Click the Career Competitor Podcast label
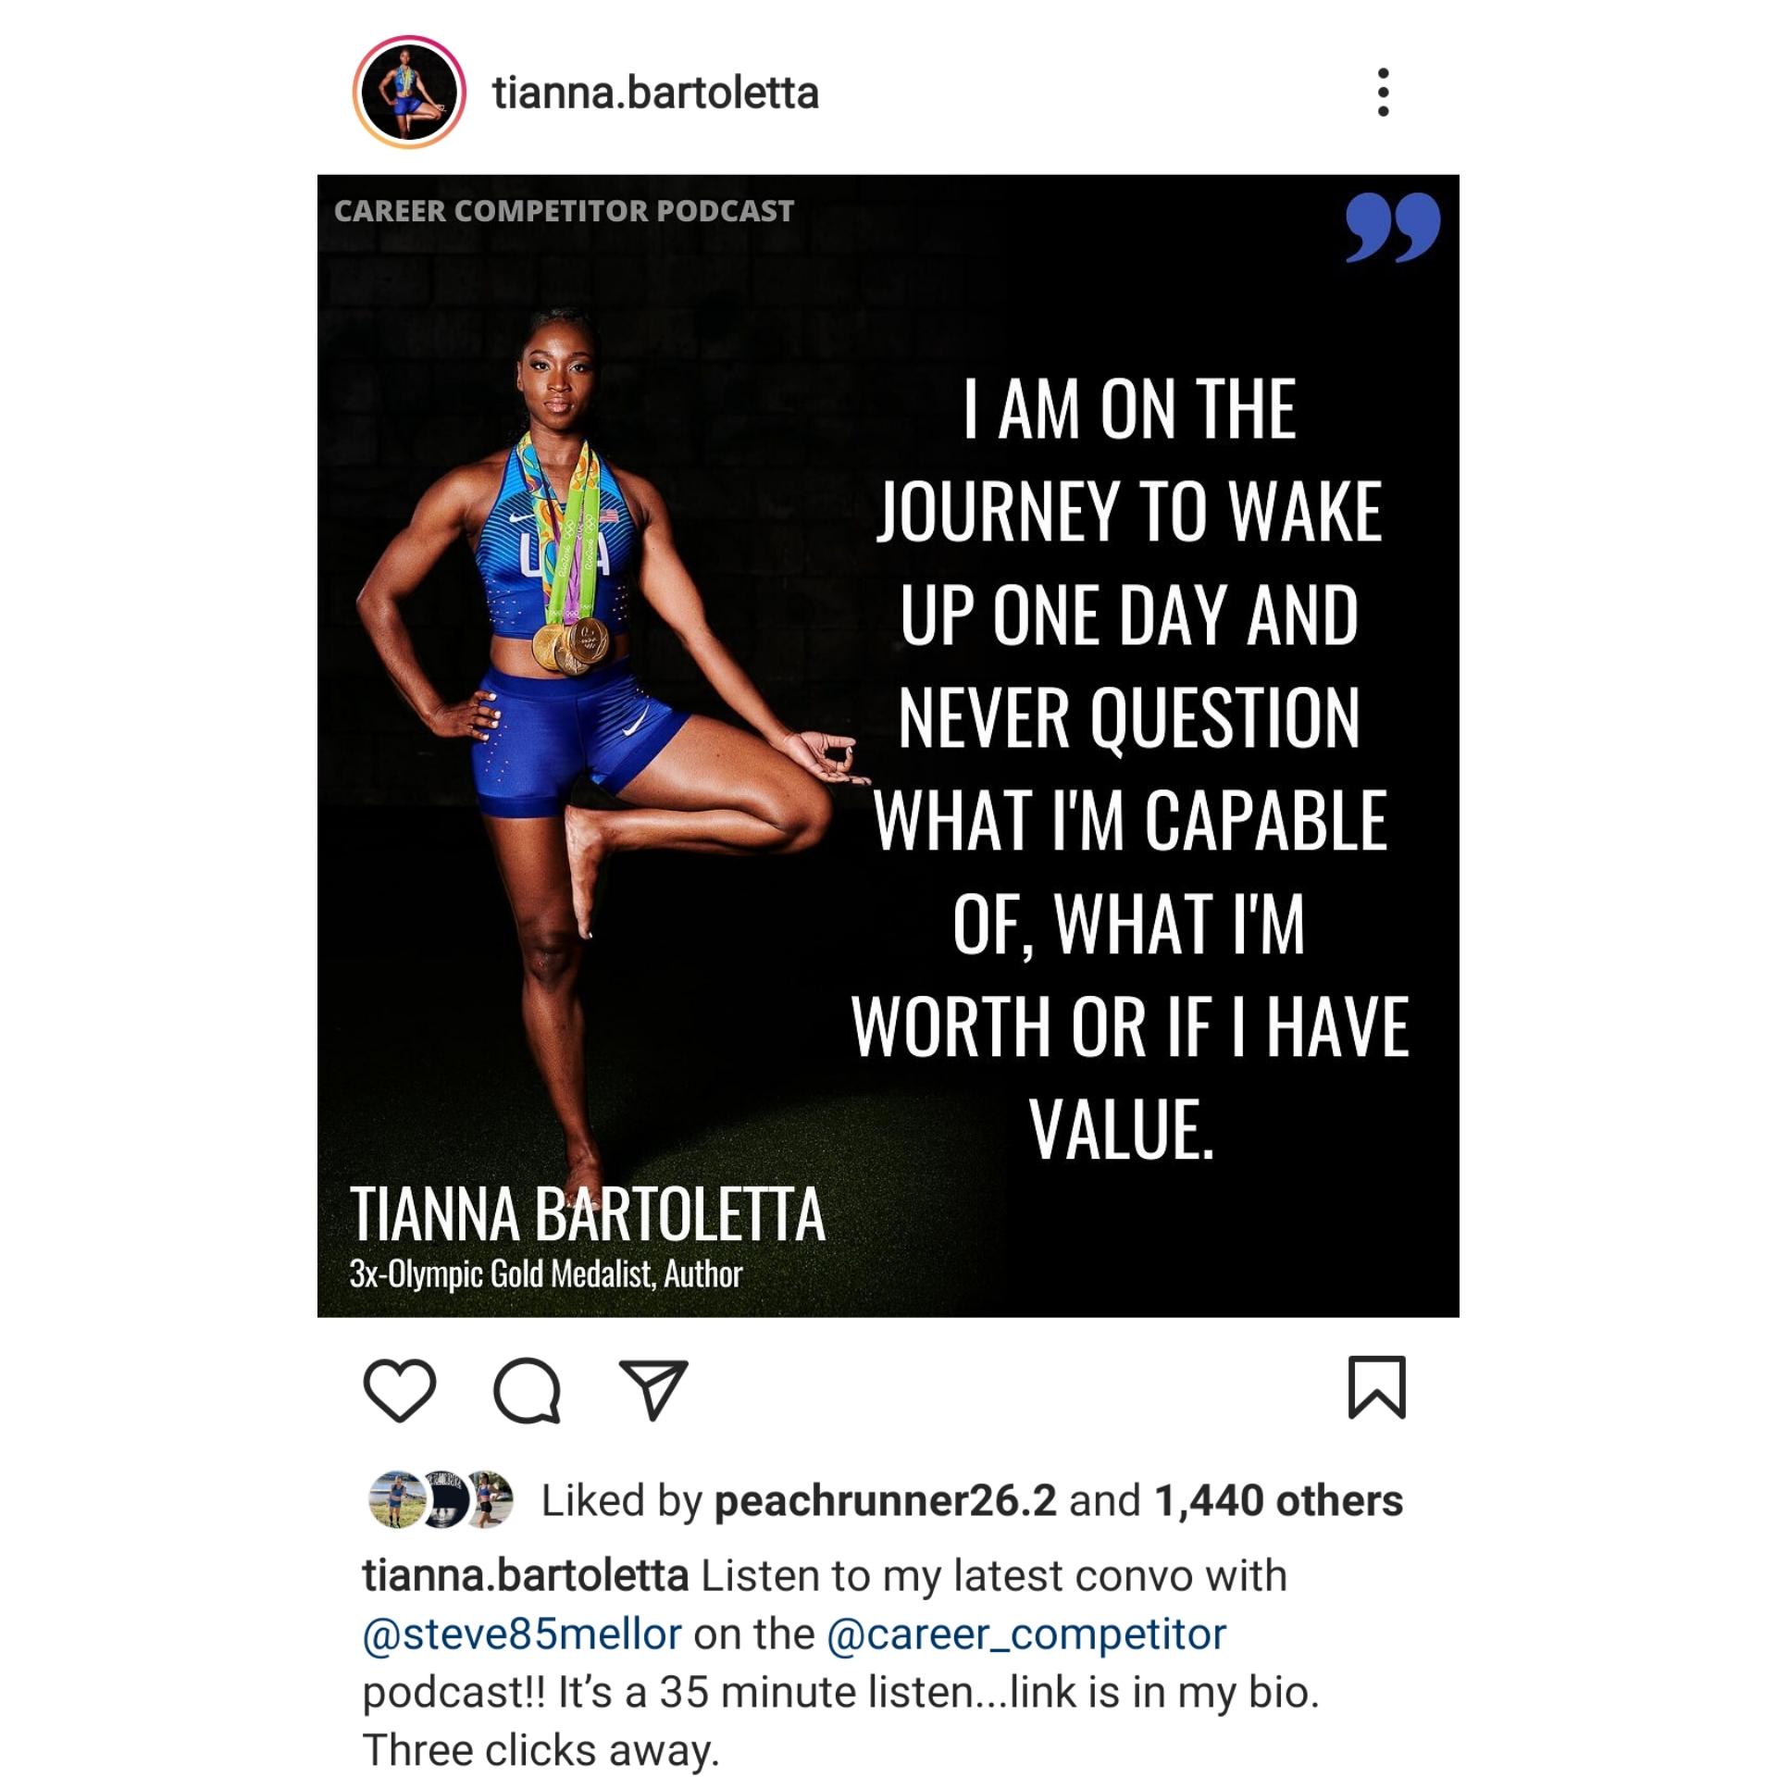Image resolution: width=1777 pixels, height=1777 pixels. point(564,211)
